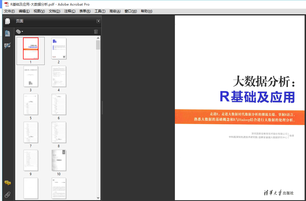Click the blue R基础及应用 heading

(x=257, y=97)
